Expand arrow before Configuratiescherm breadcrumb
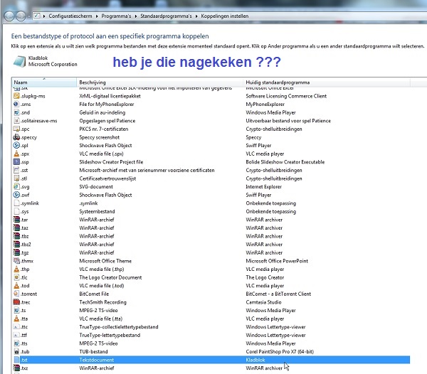Screen dimensions: 427x374 44,16
